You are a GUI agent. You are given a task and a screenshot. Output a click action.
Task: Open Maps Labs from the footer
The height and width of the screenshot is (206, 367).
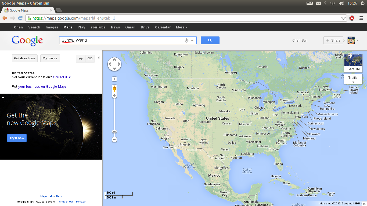click(47, 196)
